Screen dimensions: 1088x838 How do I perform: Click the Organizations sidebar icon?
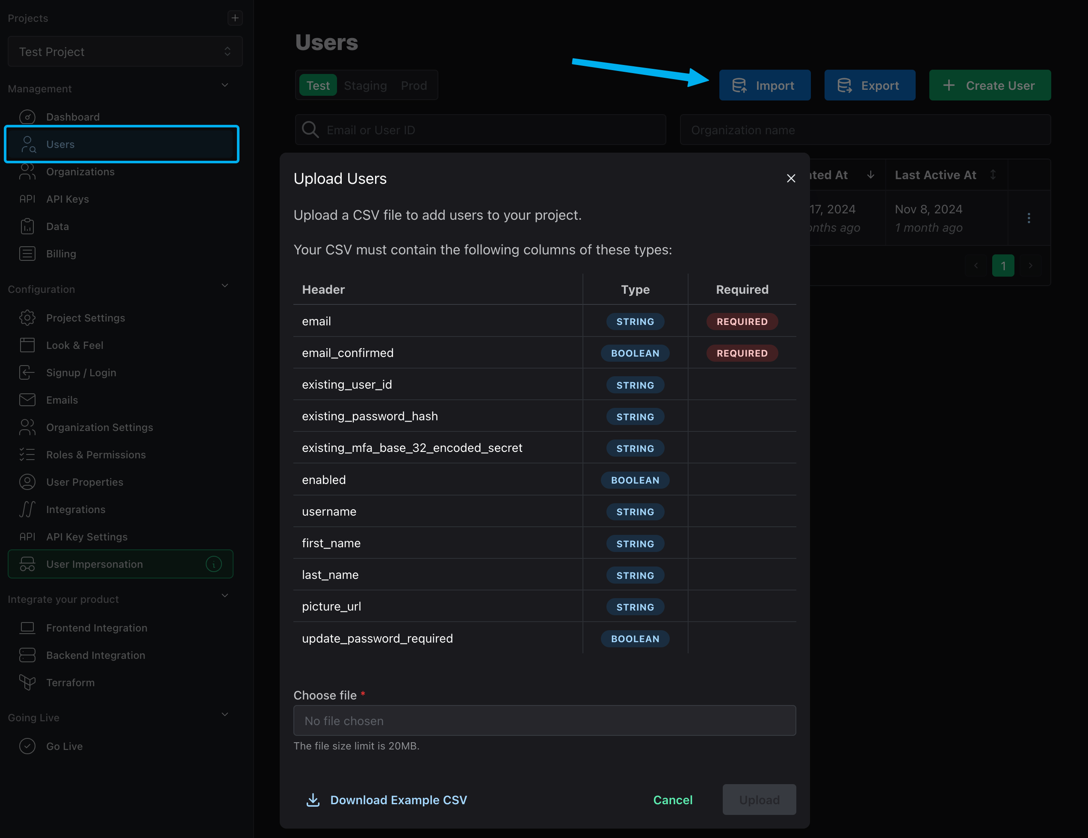[27, 171]
